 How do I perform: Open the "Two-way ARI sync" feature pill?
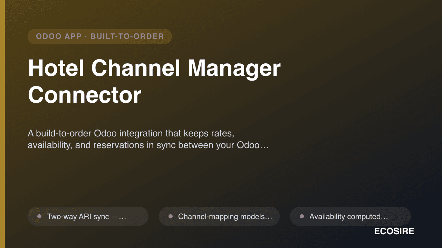click(x=88, y=216)
